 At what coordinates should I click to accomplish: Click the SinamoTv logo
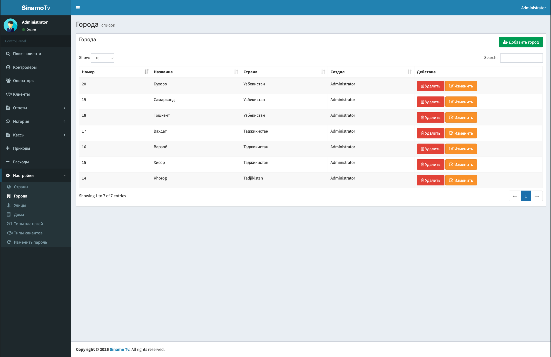point(36,8)
